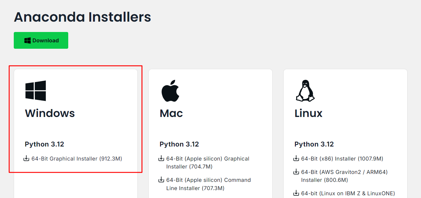Click the Mac card heading
Viewport: 421px width, 198px height.
171,113
